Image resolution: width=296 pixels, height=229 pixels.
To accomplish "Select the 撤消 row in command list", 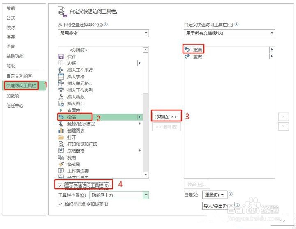I will coord(100,117).
